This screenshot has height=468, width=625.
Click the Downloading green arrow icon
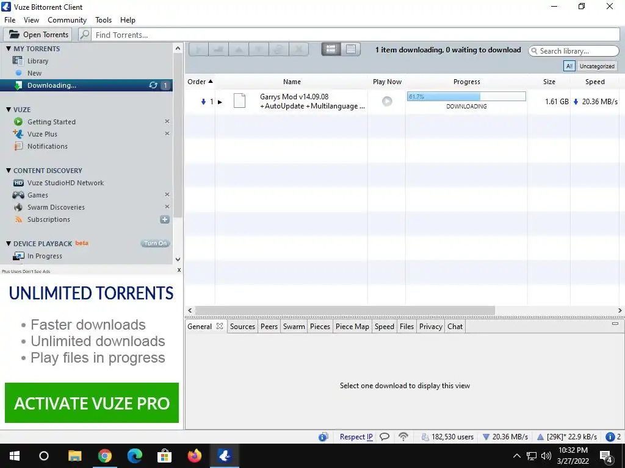click(x=18, y=85)
